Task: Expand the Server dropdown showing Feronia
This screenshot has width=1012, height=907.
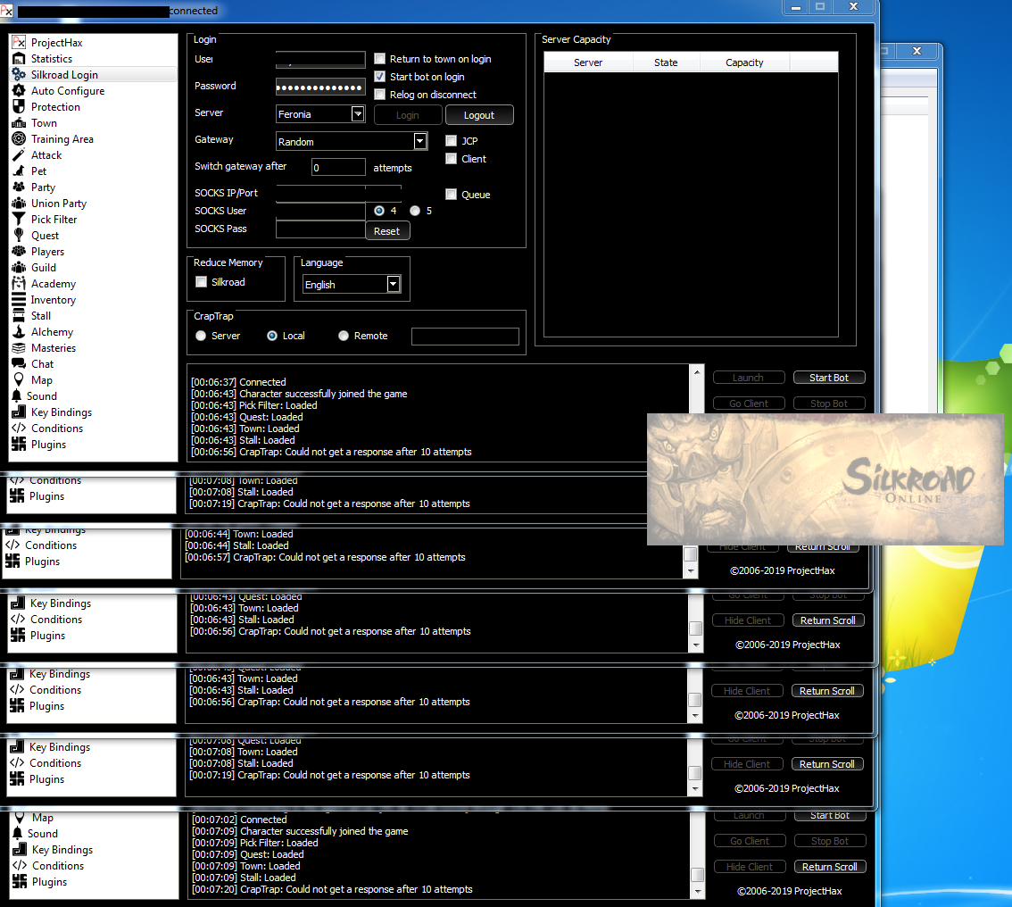Action: [x=358, y=114]
